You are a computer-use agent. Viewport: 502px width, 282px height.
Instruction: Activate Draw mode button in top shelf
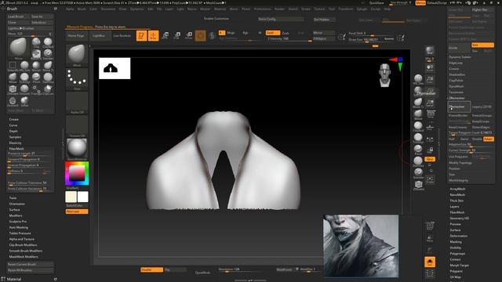pos(154,35)
